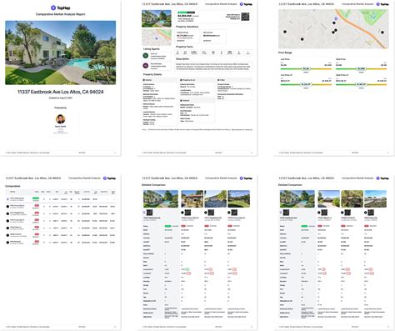
Task: Click the List Price range bar indicator
Action: coord(306,68)
